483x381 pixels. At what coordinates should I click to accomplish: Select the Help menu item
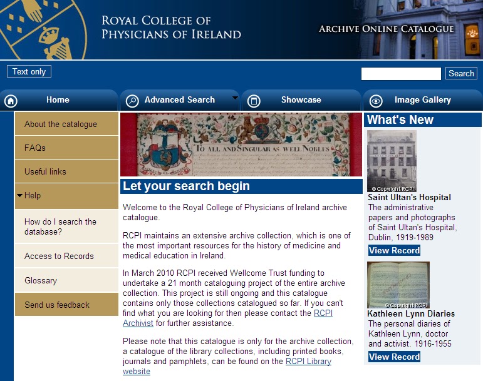(x=66, y=196)
